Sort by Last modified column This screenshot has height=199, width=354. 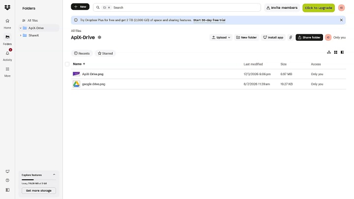[253, 64]
